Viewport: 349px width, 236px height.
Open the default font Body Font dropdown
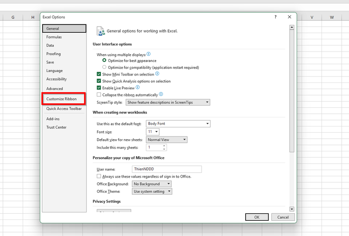pyautogui.click(x=178, y=123)
